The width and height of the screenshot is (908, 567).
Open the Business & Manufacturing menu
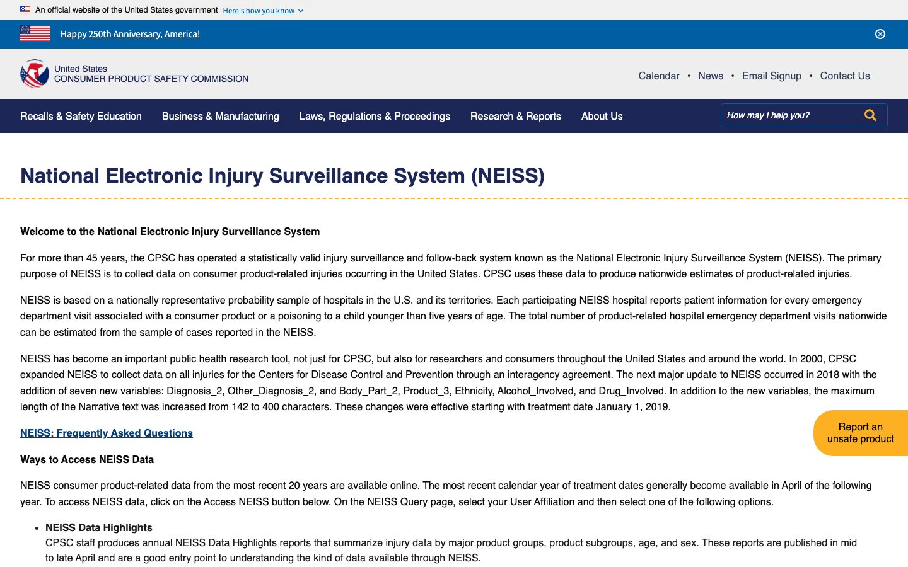pyautogui.click(x=221, y=116)
